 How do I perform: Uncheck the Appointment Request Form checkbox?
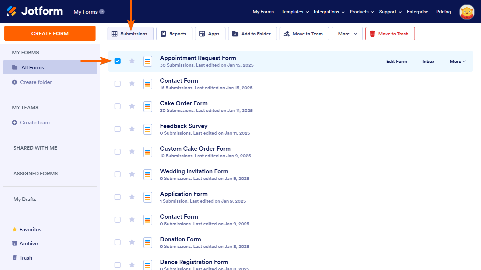point(118,61)
